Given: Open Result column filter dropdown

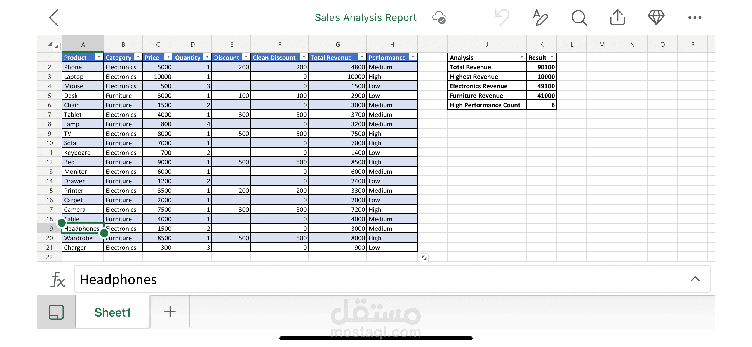Looking at the screenshot, I should 552,57.
